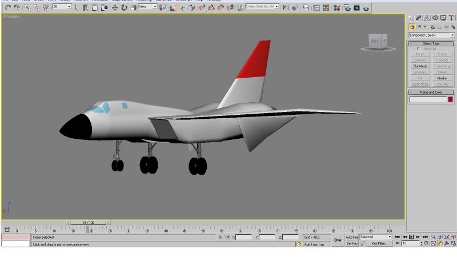Screen dimensions: 457x257
Task: Collapse the Object Type rollout
Action: [x=431, y=43]
